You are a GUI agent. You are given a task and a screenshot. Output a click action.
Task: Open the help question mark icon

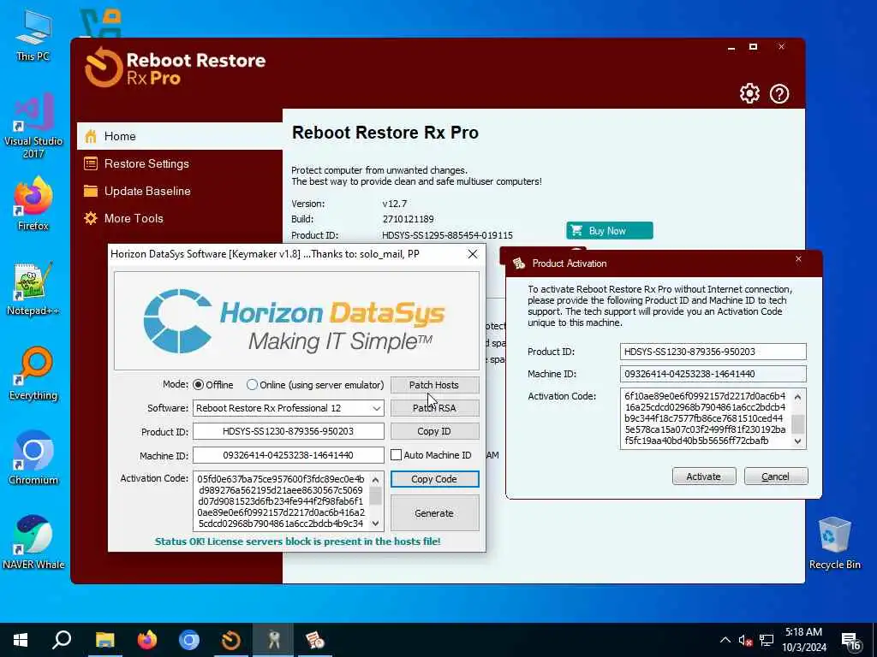pos(779,94)
